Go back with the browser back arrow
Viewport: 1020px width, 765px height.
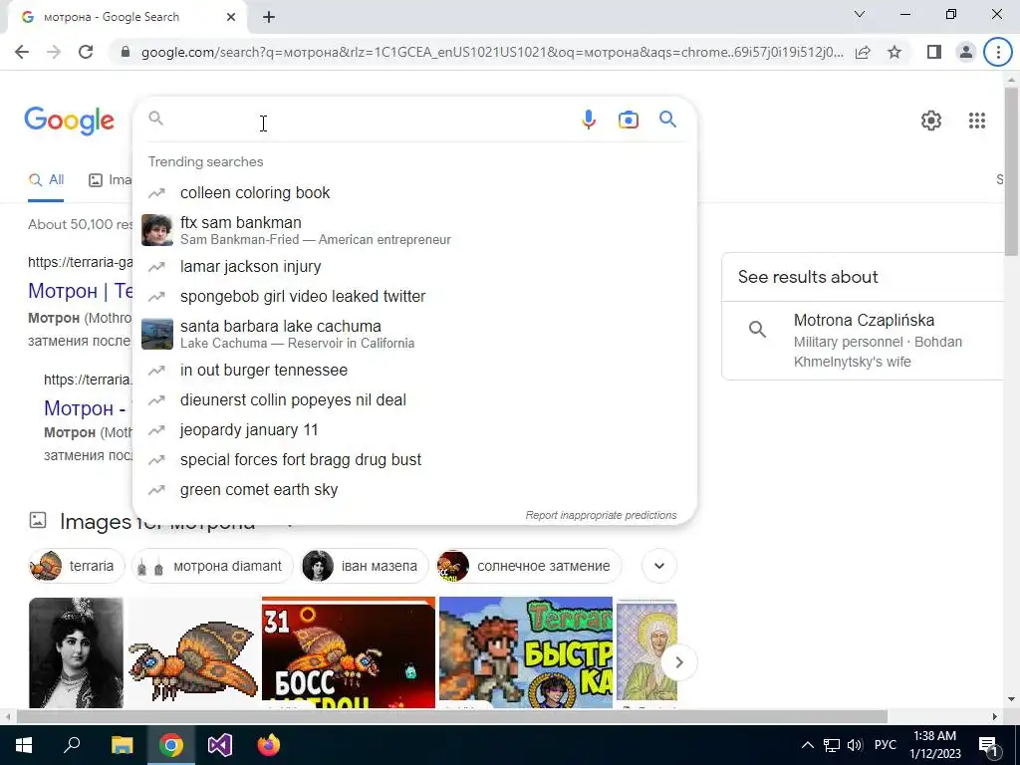click(22, 52)
